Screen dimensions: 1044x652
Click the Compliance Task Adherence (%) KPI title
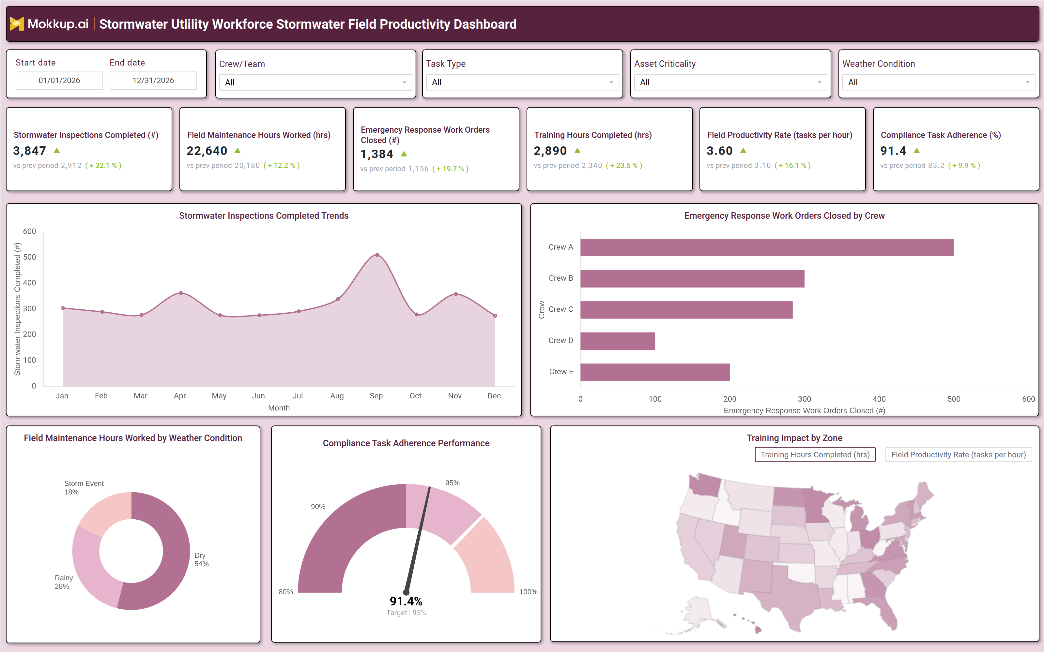941,135
